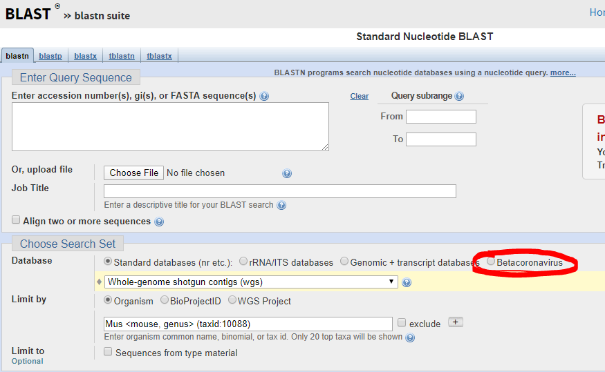Switch to the blastp tab
Image resolution: width=605 pixels, height=372 pixels.
pyautogui.click(x=50, y=56)
